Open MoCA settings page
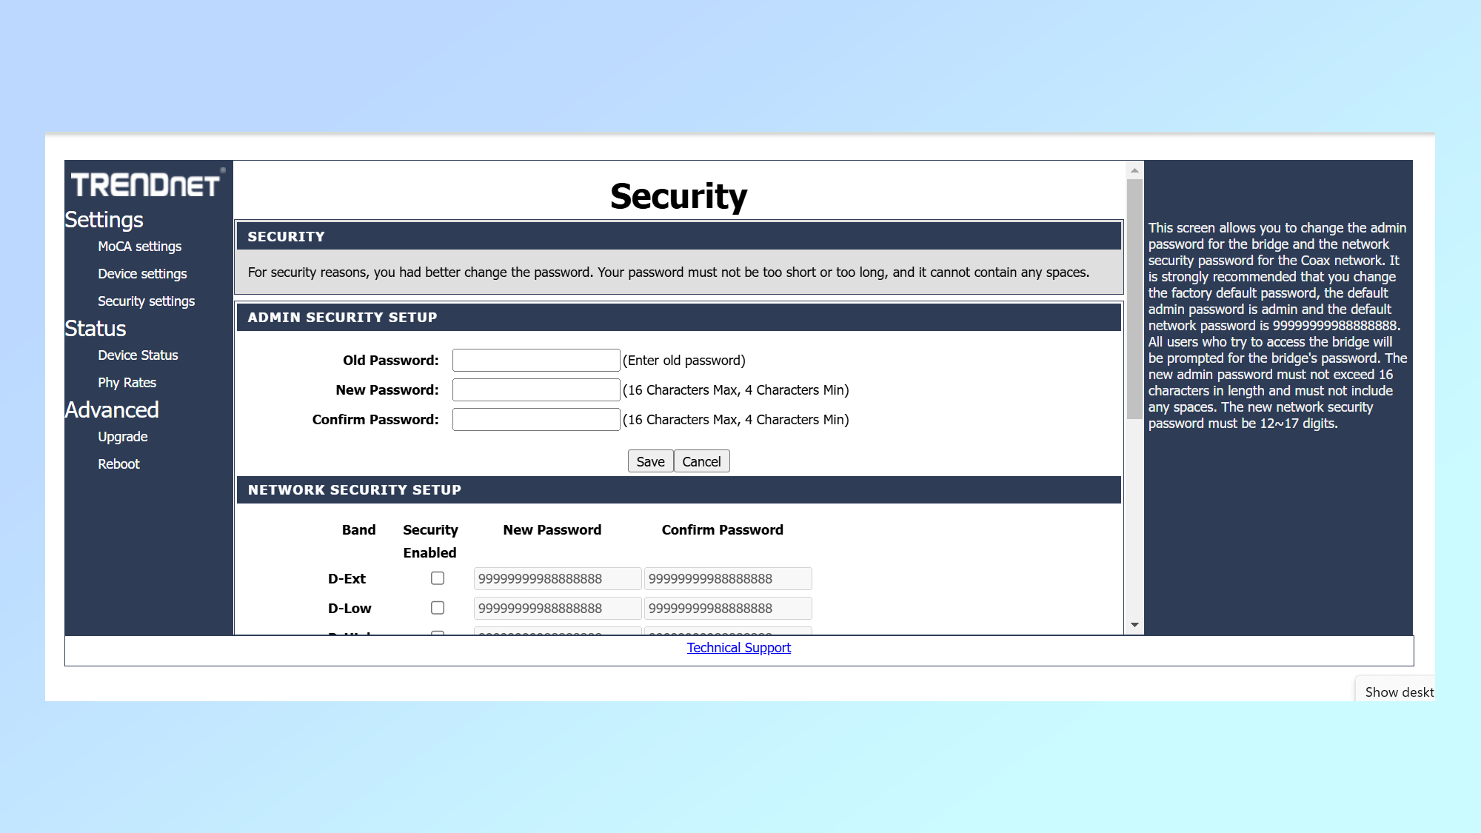This screenshot has width=1481, height=833. point(141,245)
